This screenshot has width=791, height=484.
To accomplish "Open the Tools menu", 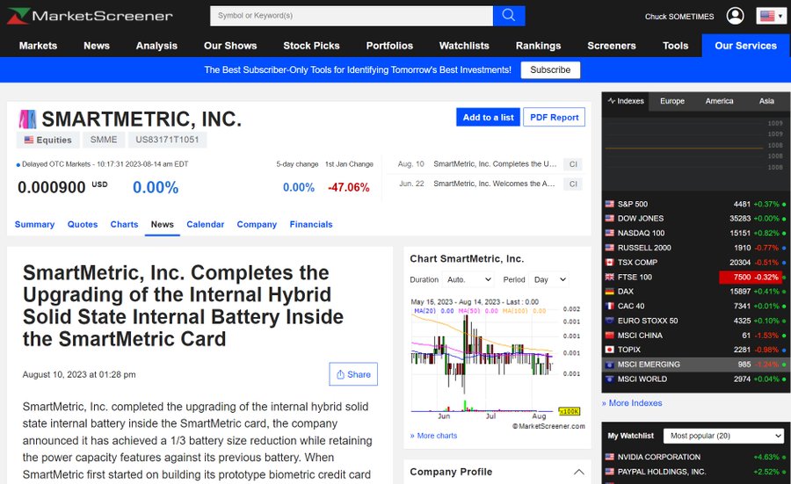I will pyautogui.click(x=675, y=46).
